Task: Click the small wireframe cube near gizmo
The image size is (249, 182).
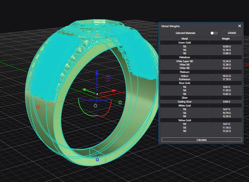Action: (108, 78)
